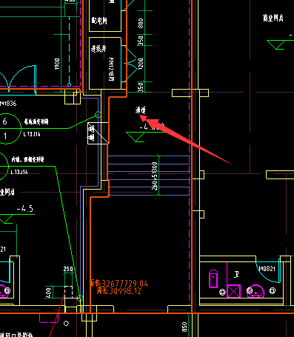Select the L13J14 reference beside the 6/1 circle
Screen dimensions: 294x337
(32, 134)
